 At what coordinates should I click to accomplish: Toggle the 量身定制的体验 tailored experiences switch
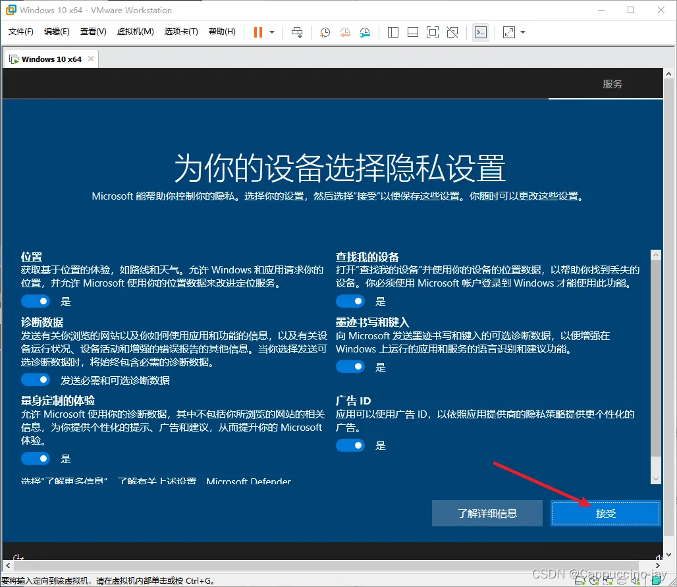[x=36, y=459]
